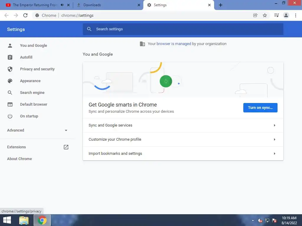Click the You and Google person icon
This screenshot has height=226, width=302.
tap(10, 46)
